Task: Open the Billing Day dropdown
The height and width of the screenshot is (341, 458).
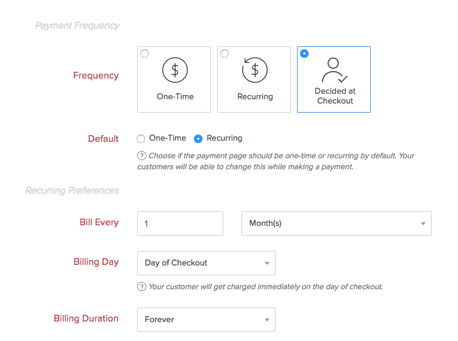Action: (x=206, y=263)
